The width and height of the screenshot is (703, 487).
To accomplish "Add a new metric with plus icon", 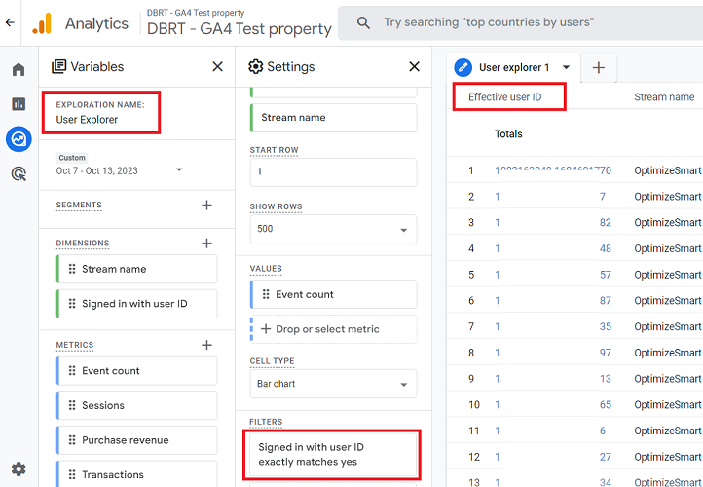I will coord(206,345).
